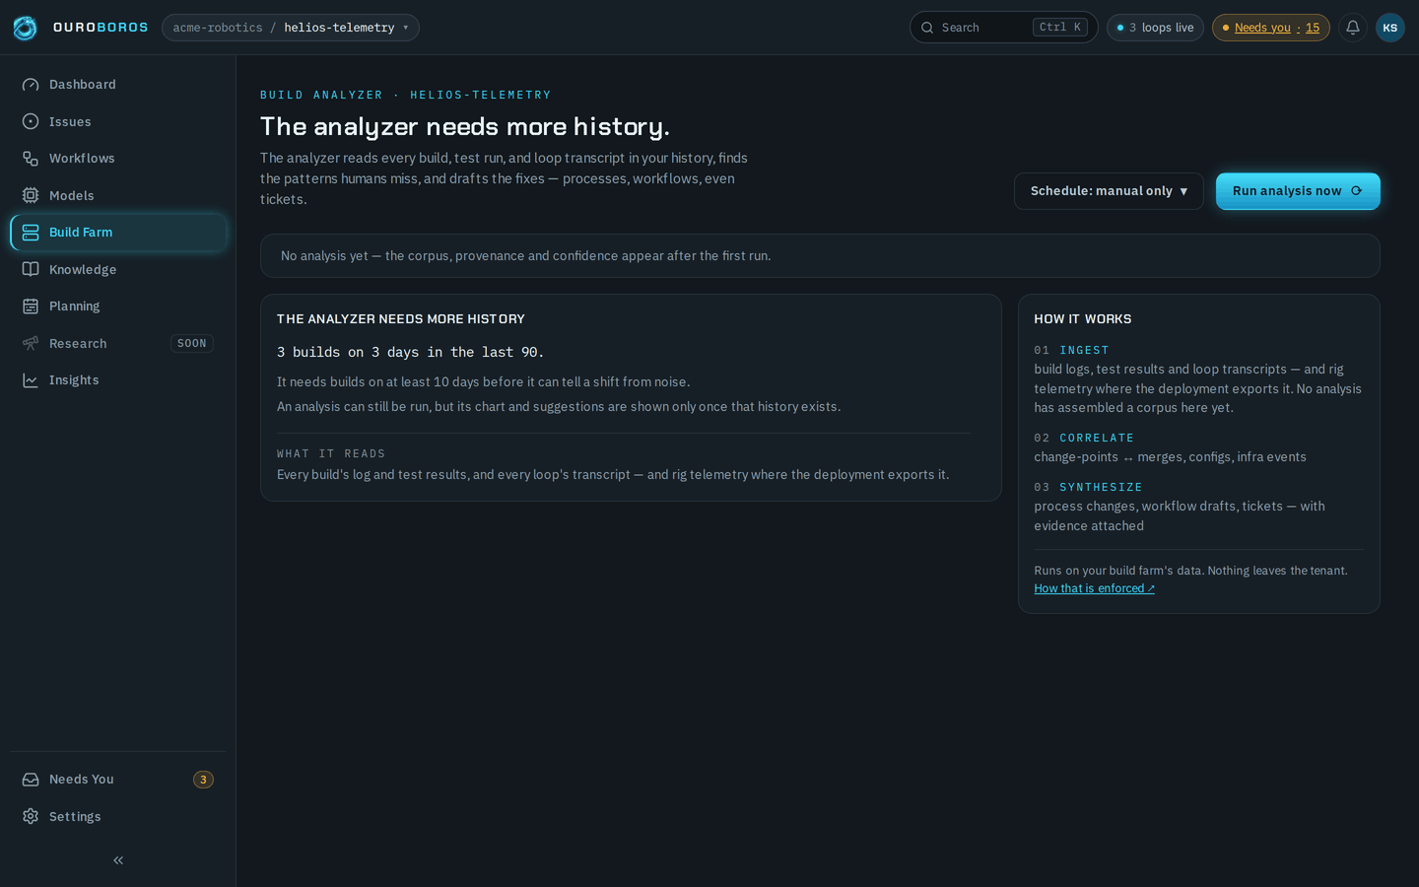Screen dimensions: 1419x887
Task: Open the KS user avatar
Action: (x=1390, y=28)
